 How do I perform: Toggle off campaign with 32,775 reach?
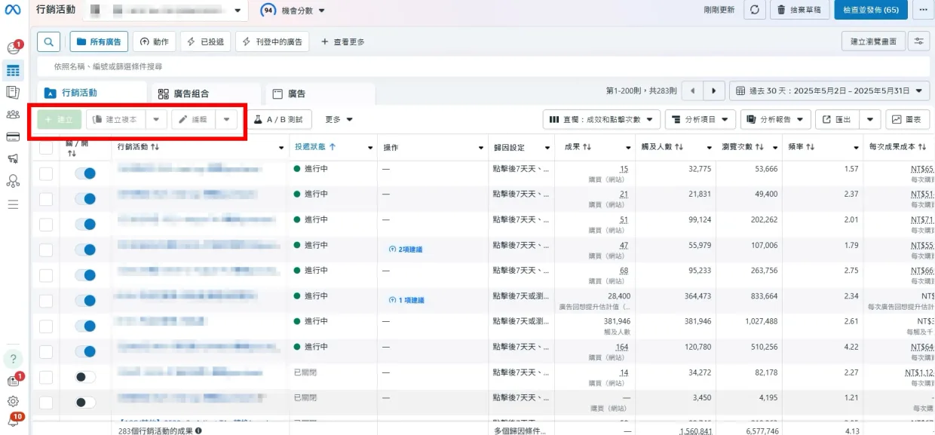86,173
